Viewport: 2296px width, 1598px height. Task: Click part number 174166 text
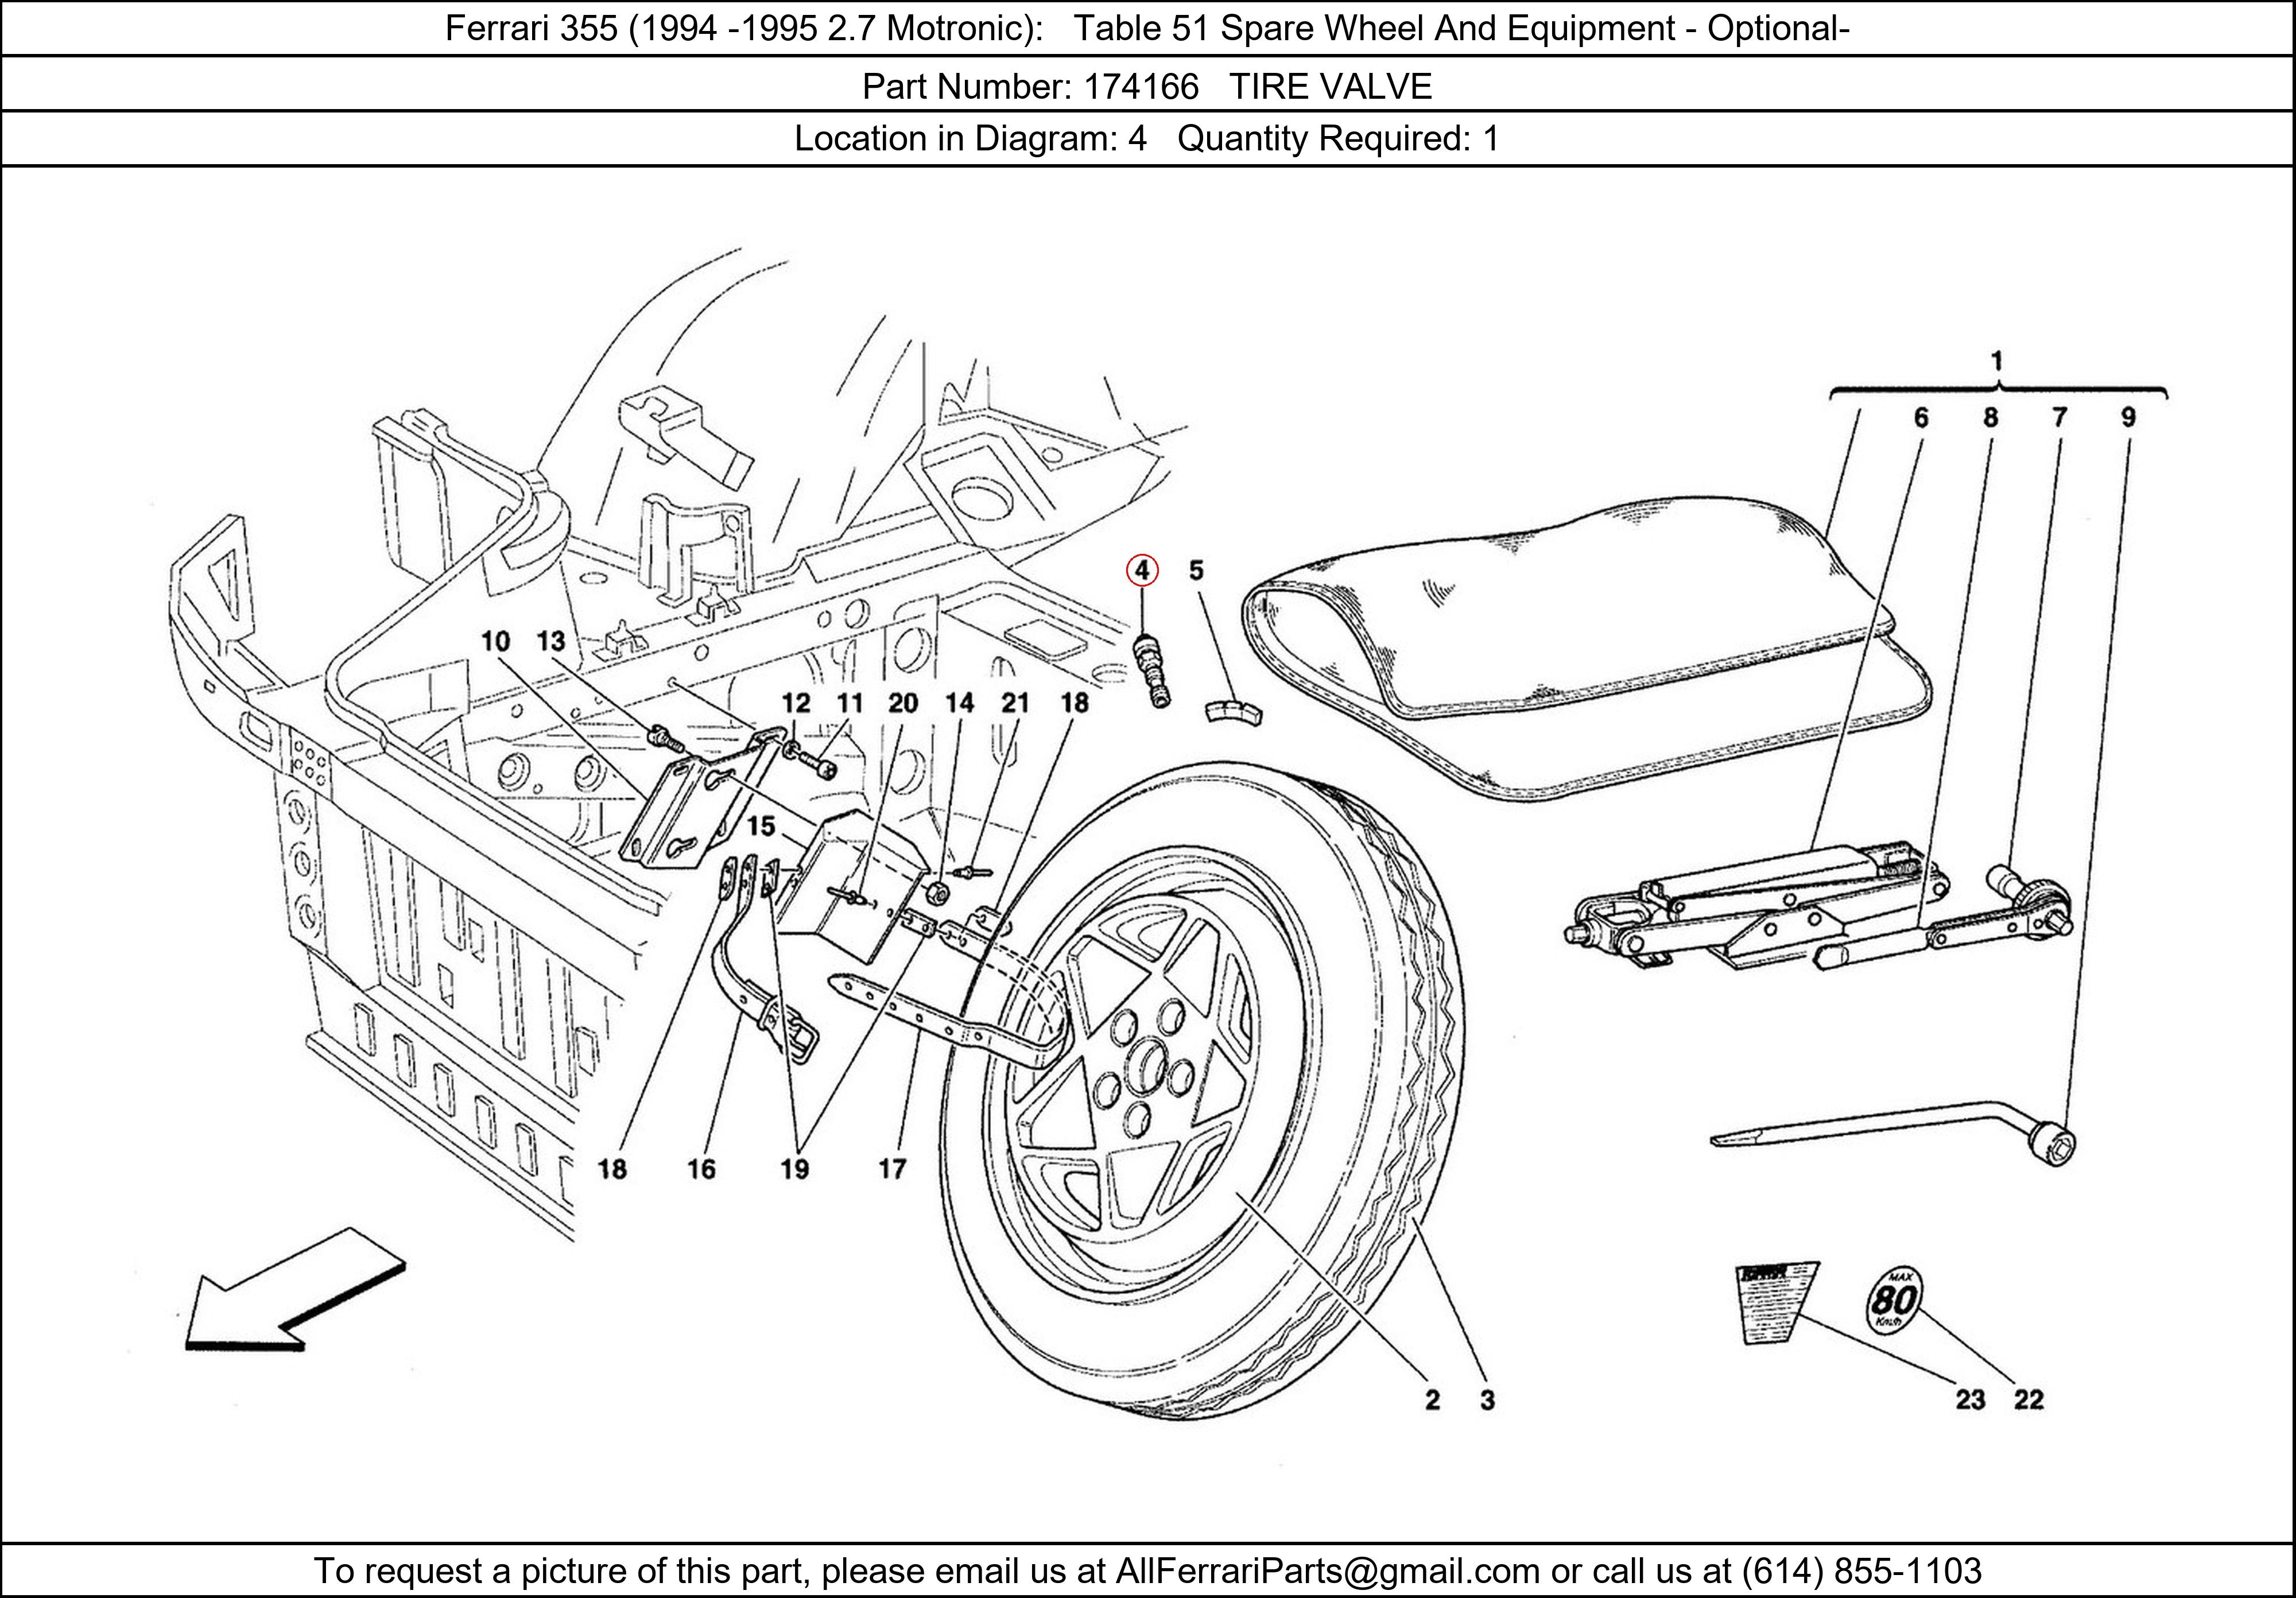1141,87
